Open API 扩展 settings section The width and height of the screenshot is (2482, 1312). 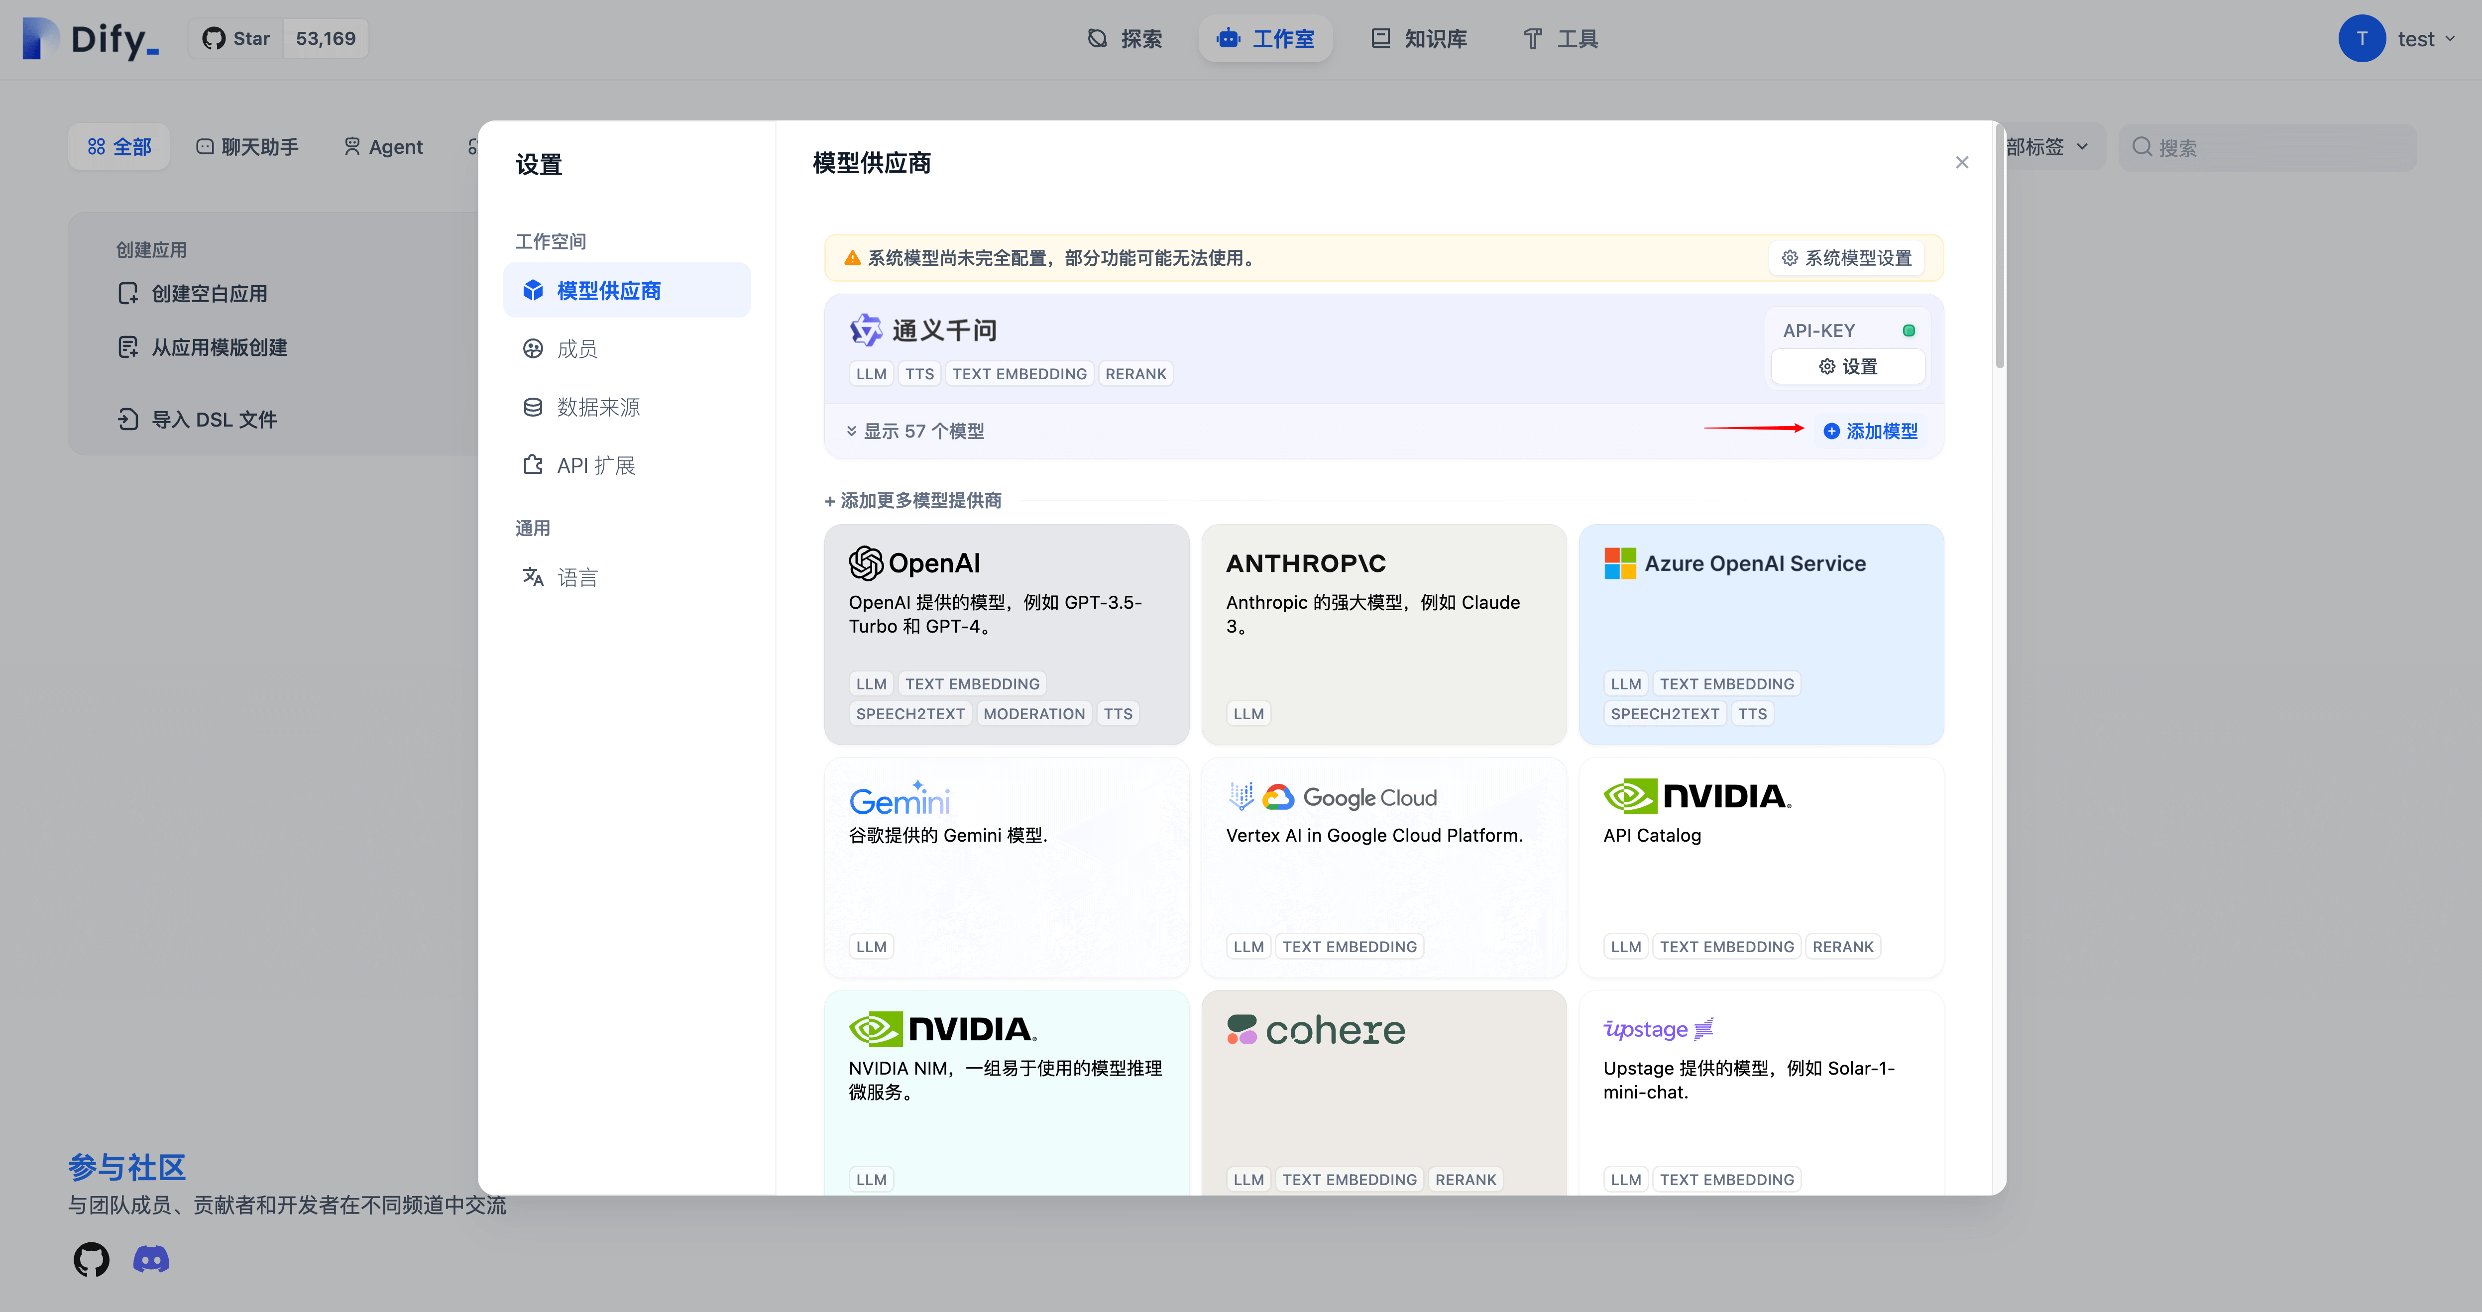[x=626, y=465]
